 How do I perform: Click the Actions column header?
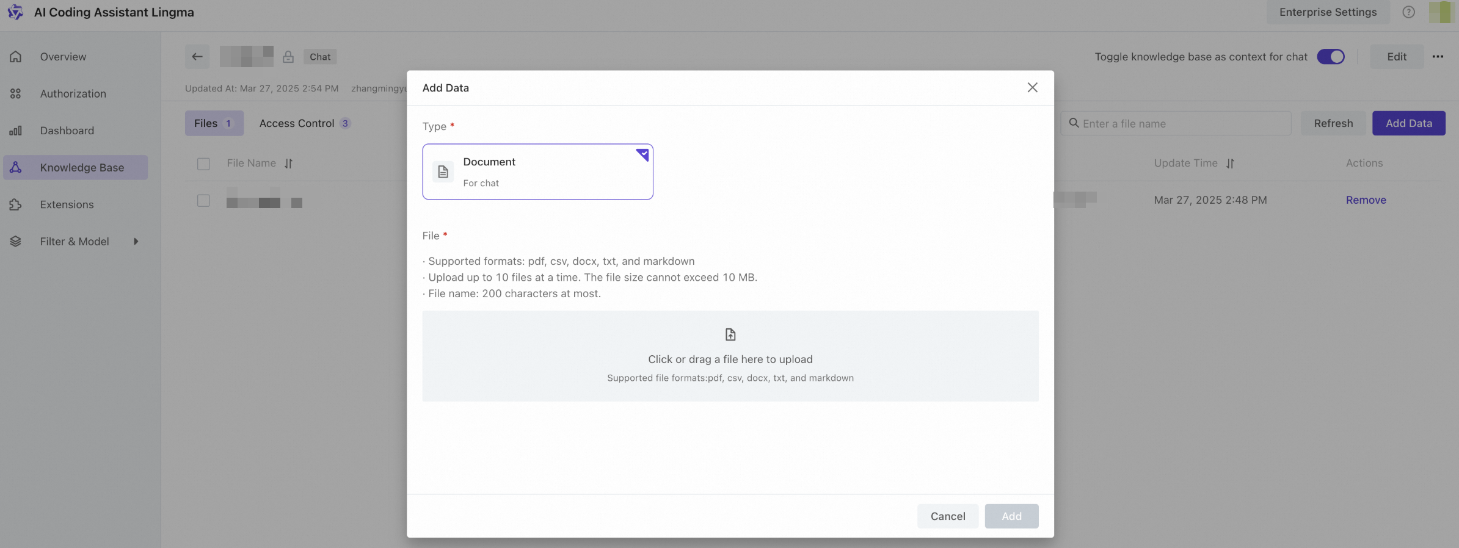coord(1364,164)
